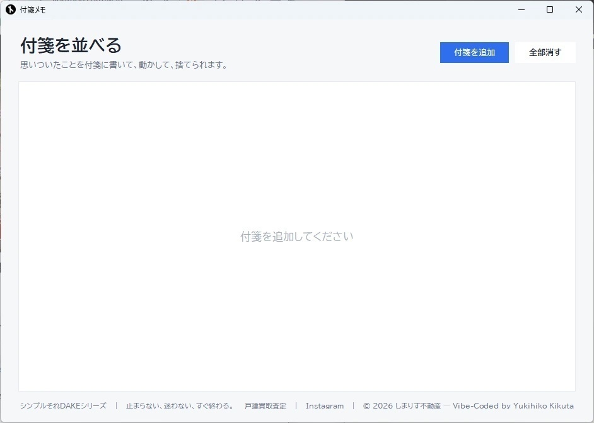Minimize the 付箋メモ window
The height and width of the screenshot is (423, 594).
[521, 9]
